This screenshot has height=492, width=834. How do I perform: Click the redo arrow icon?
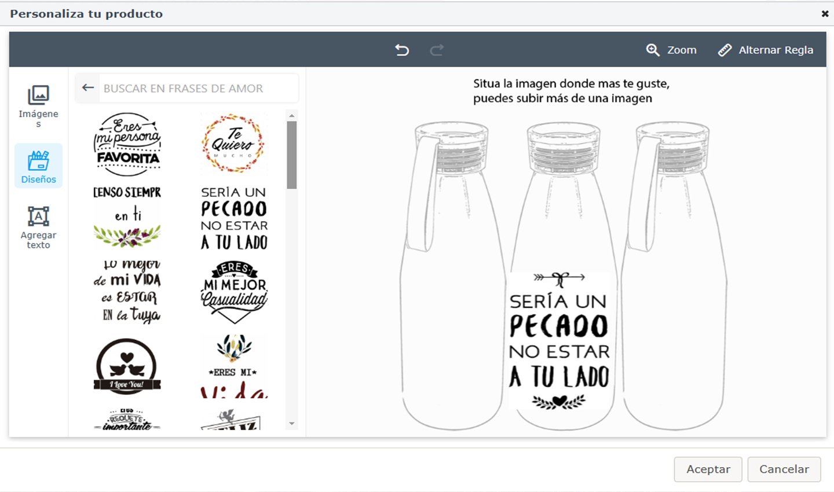coord(437,50)
